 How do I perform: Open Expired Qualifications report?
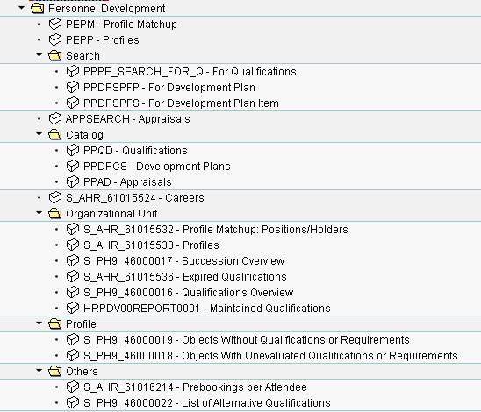point(185,277)
